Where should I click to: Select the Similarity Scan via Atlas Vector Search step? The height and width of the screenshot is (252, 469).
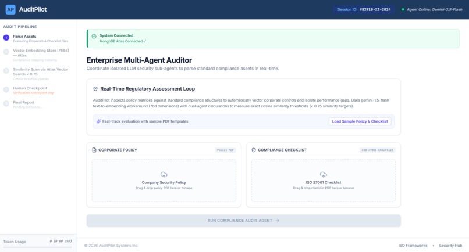[37, 74]
